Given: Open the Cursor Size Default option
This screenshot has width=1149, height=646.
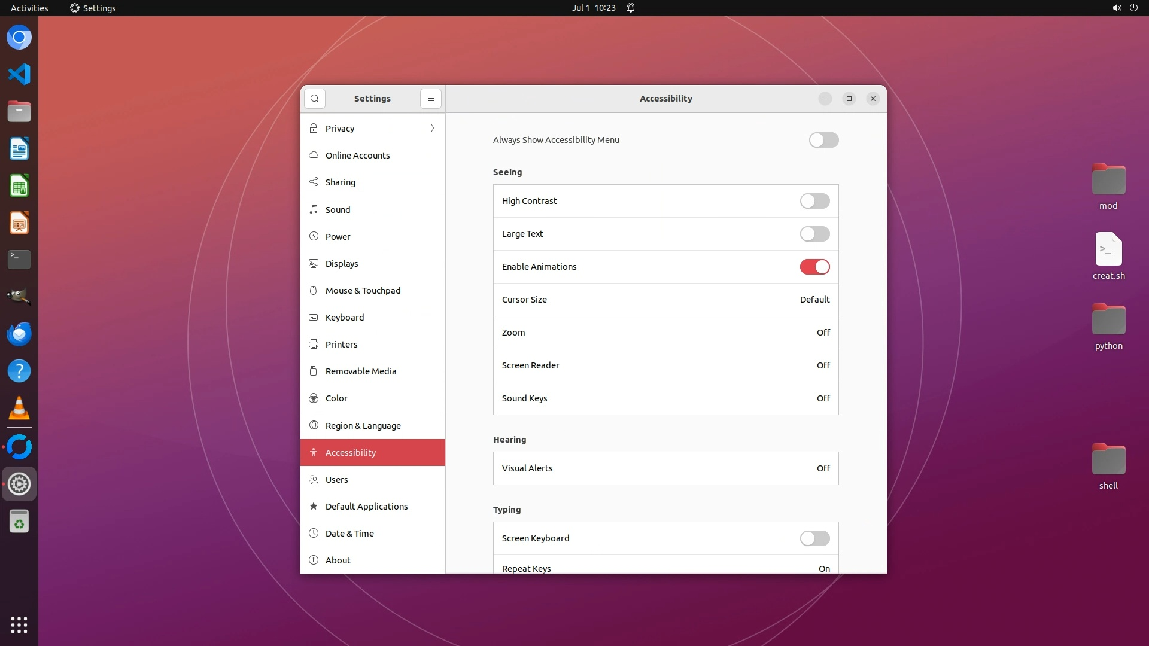Looking at the screenshot, I should [814, 300].
